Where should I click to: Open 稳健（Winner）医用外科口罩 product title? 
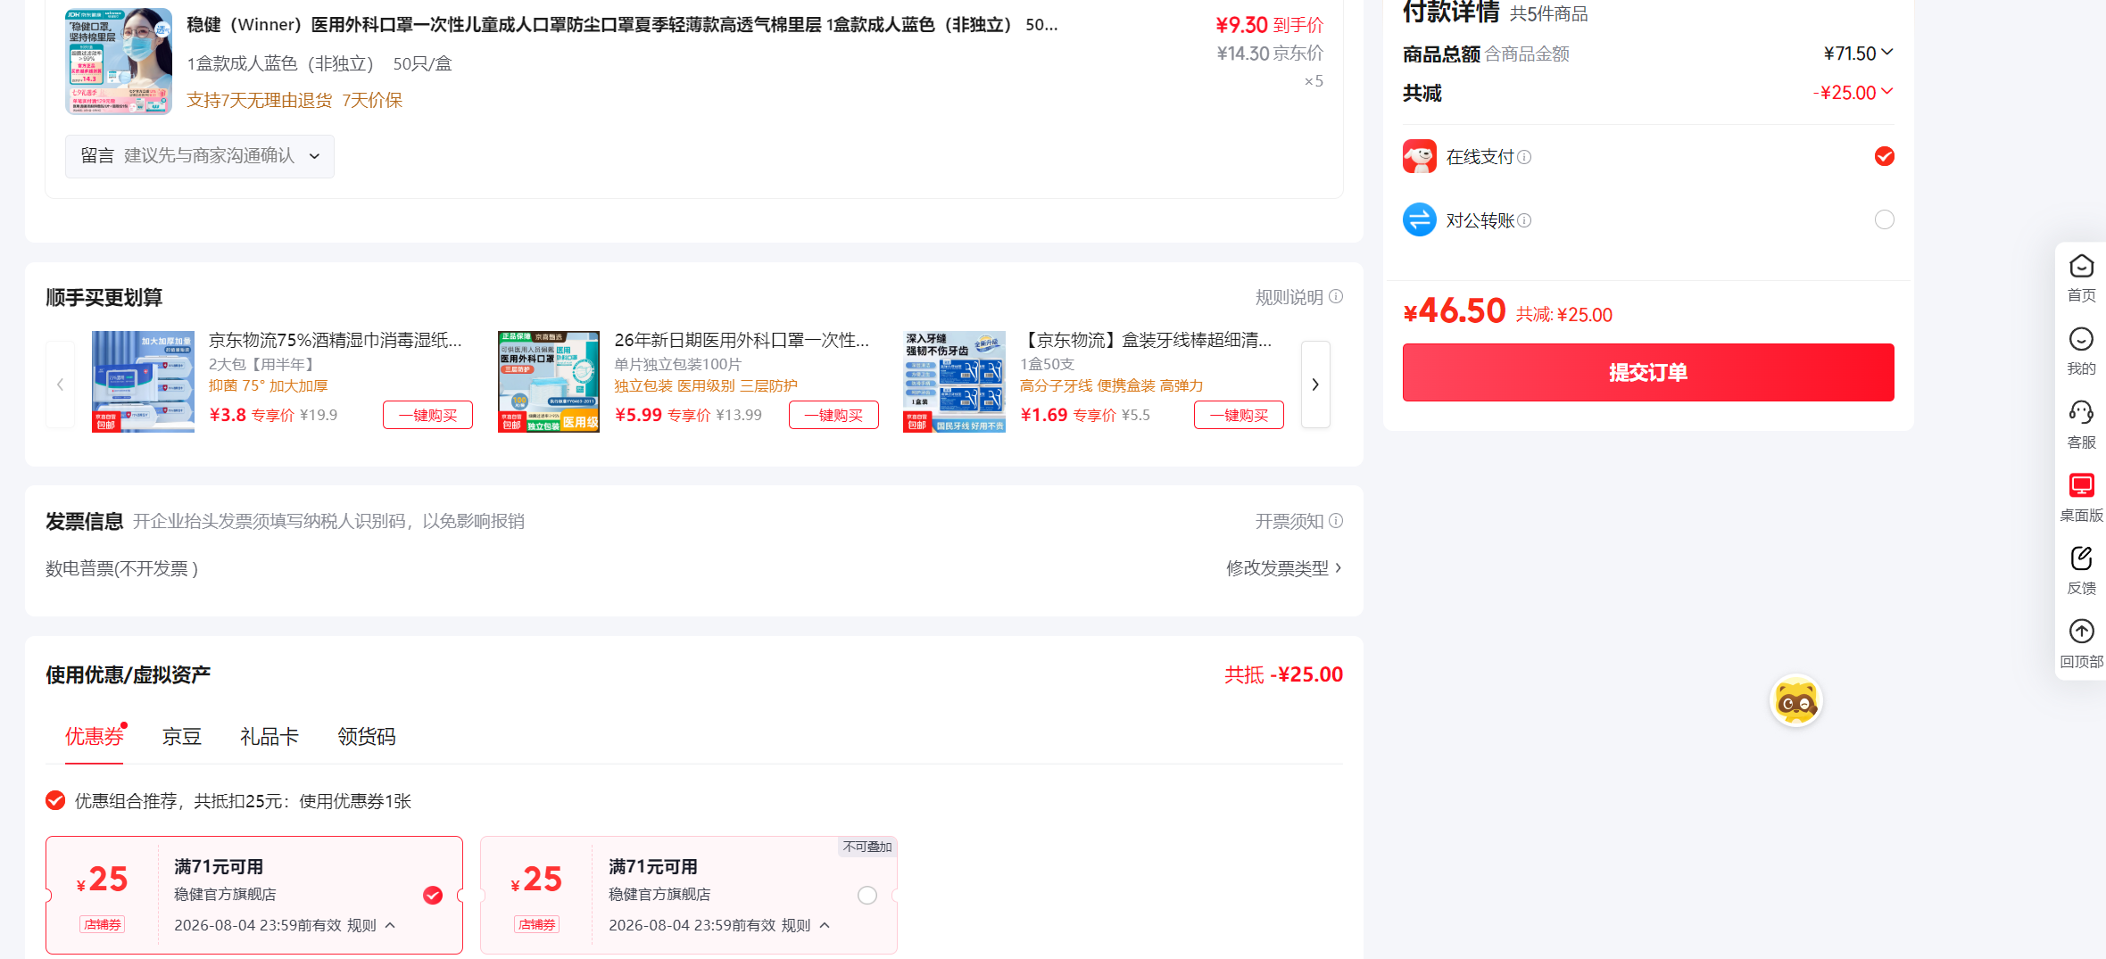pos(622,25)
